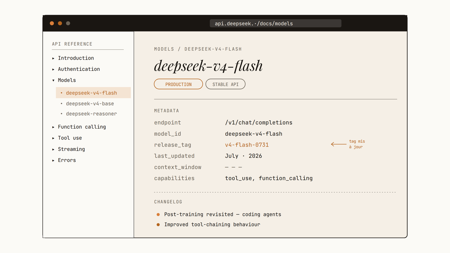Screen dimensions: 450x253
Task: Click the PRODUCTION badge
Action: (178, 84)
